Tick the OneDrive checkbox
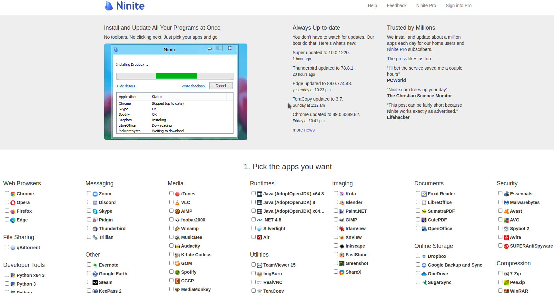The height and width of the screenshot is (293, 554). pyautogui.click(x=418, y=273)
